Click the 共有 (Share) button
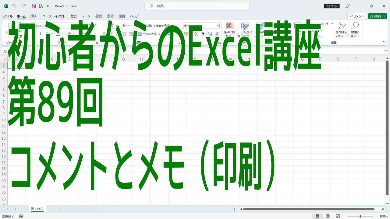The height and width of the screenshot is (219, 390). (x=375, y=16)
